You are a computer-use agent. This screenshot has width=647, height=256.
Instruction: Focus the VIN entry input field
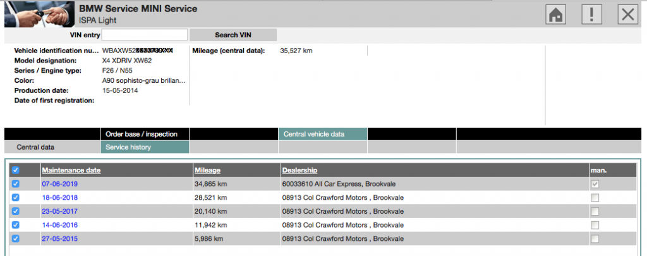tap(145, 35)
